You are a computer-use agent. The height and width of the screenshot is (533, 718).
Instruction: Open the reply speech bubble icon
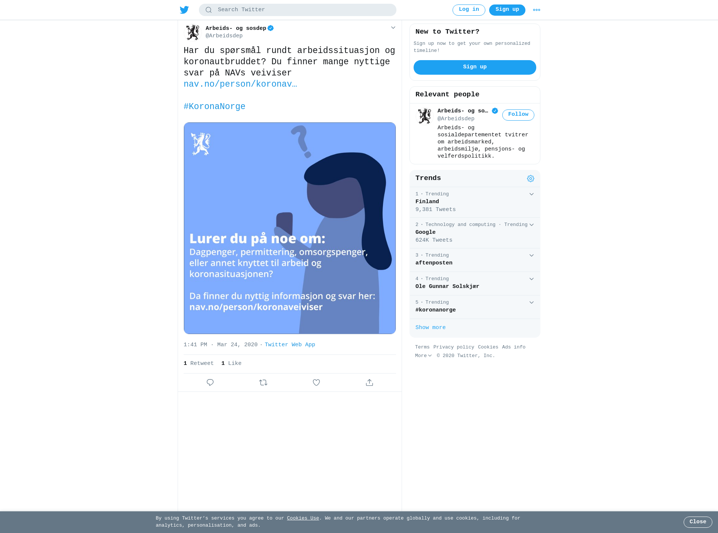point(210,382)
